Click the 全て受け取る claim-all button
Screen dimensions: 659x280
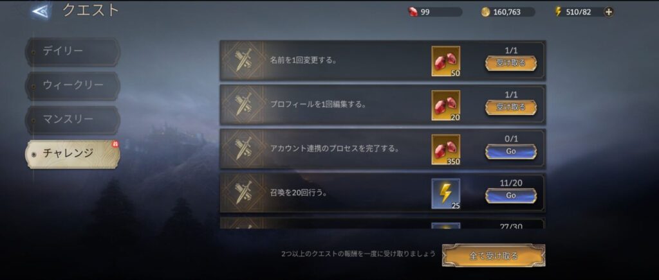click(x=494, y=255)
